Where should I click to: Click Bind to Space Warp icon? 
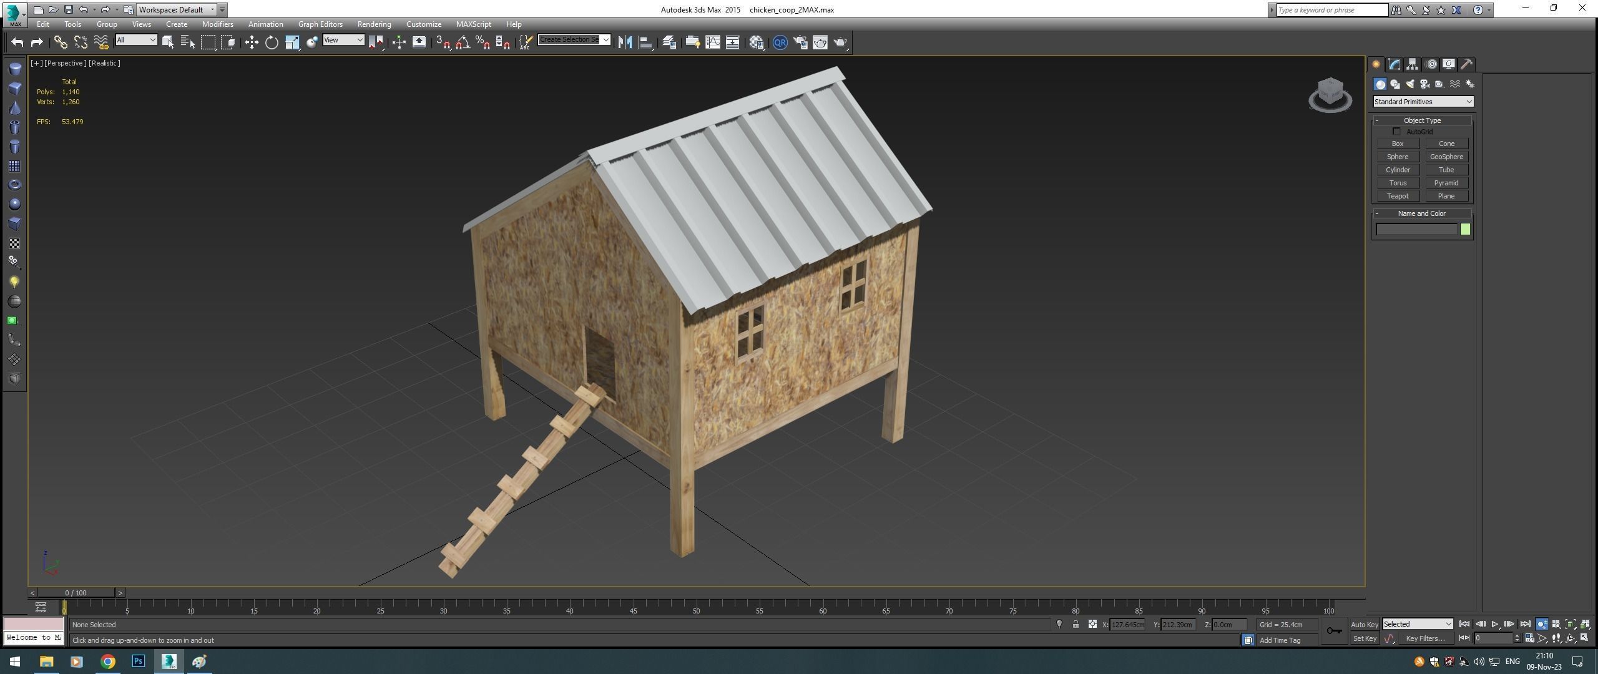100,42
